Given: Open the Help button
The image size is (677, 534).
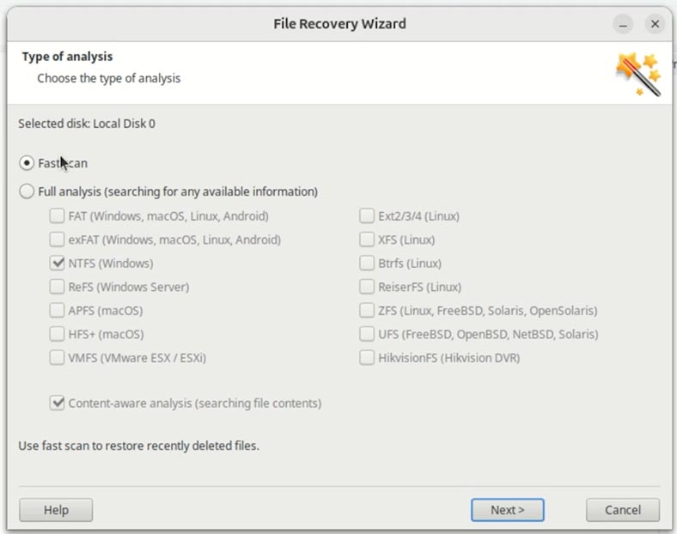Looking at the screenshot, I should [x=56, y=510].
